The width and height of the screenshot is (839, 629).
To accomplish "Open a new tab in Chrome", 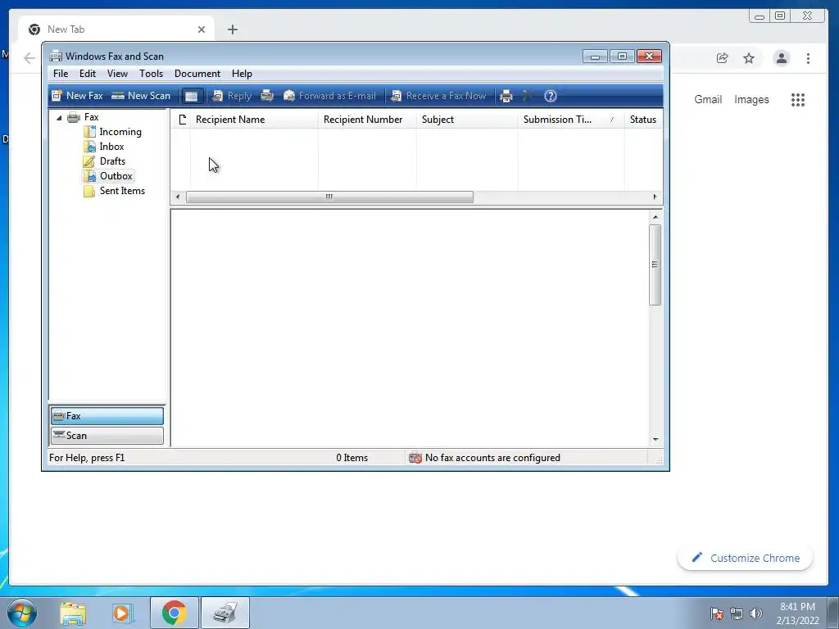I will [x=232, y=29].
